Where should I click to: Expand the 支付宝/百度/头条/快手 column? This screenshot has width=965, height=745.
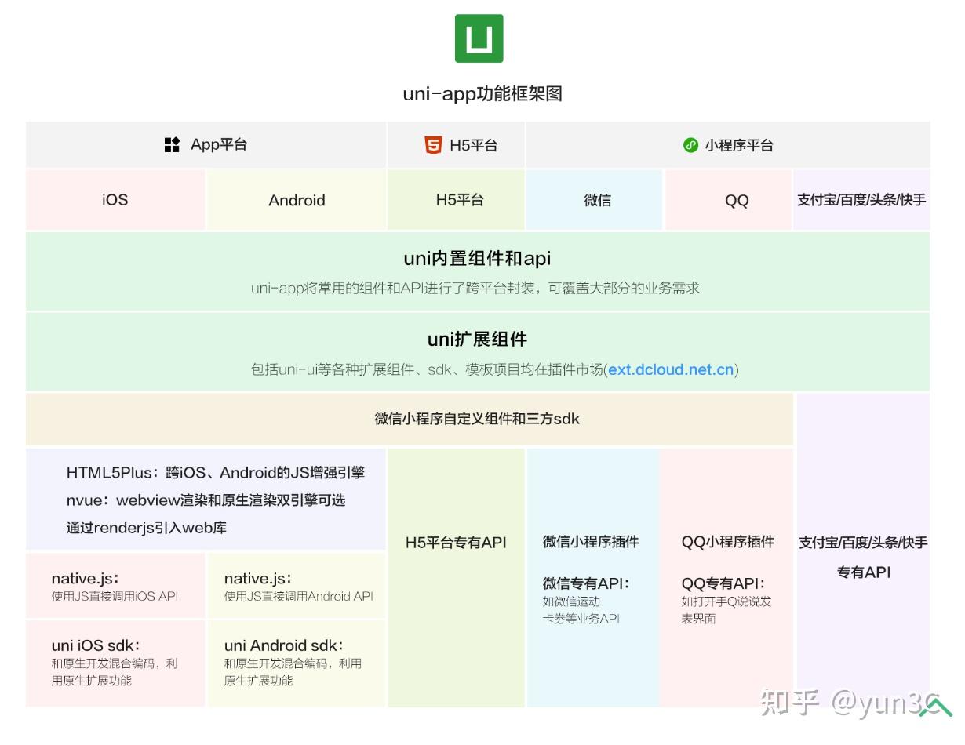click(x=861, y=200)
